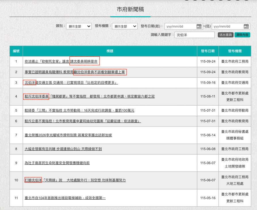Expand the 類別 dropdown
Screen dimensions: 257x210
point(79,26)
